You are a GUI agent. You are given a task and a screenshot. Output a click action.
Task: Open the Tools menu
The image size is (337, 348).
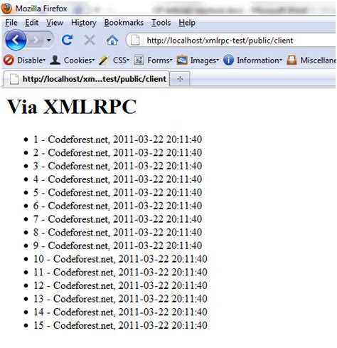(x=161, y=23)
